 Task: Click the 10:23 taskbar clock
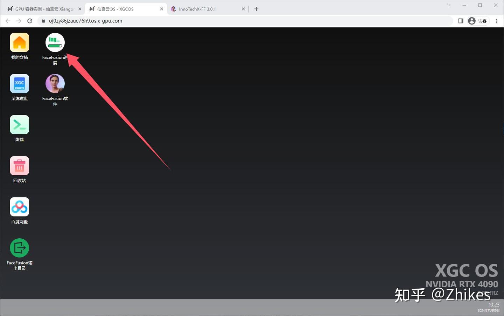click(x=494, y=304)
